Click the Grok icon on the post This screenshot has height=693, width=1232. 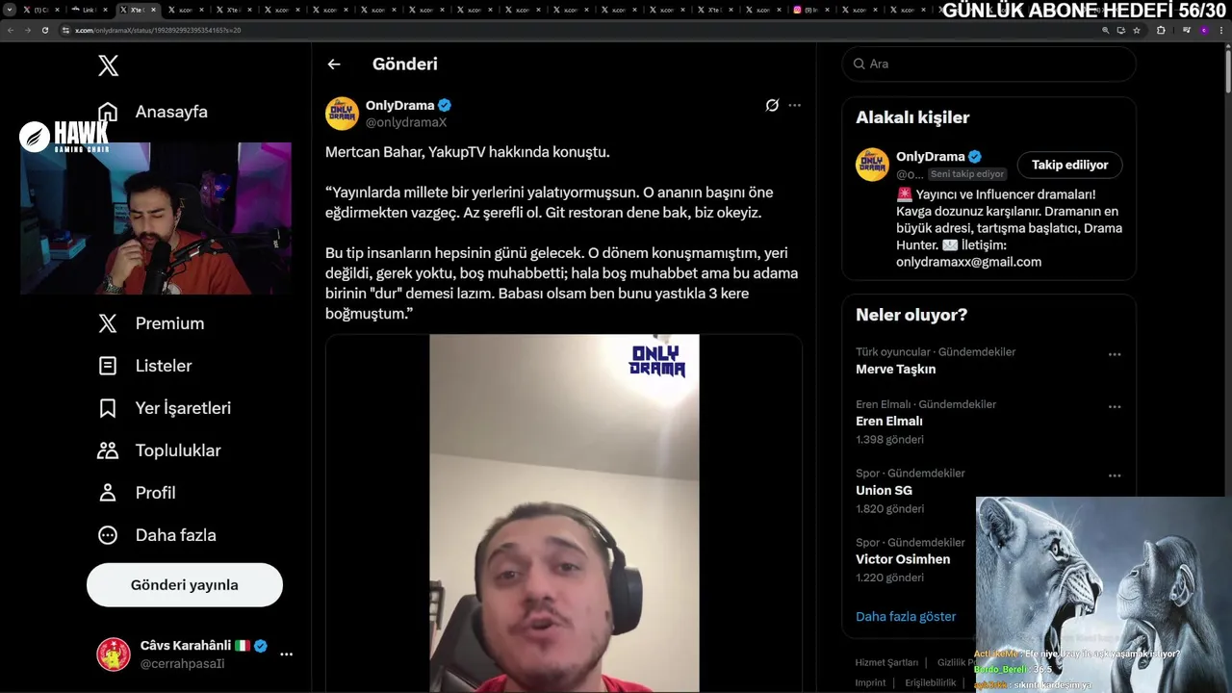pos(772,105)
